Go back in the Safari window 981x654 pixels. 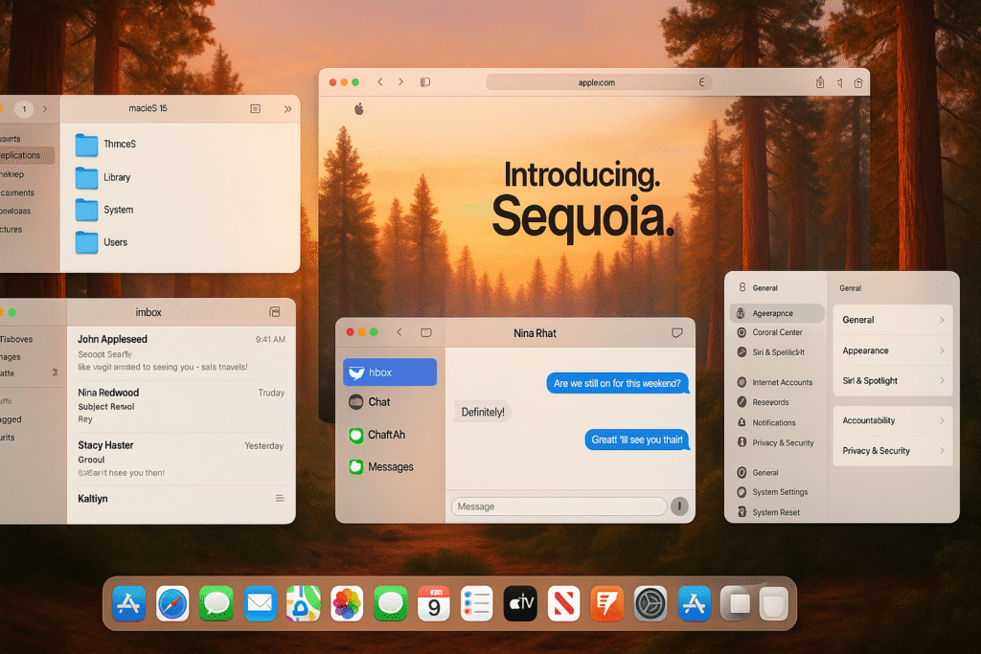tap(379, 82)
